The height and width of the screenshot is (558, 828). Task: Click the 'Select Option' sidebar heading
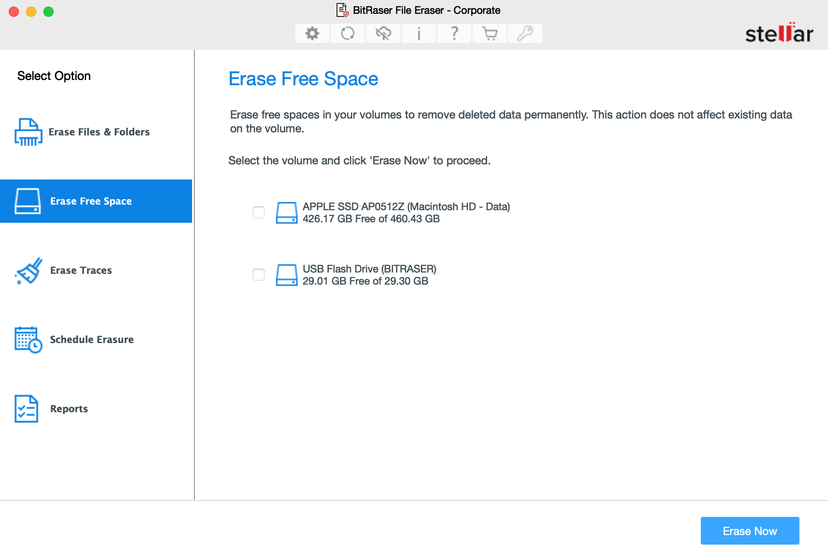pos(54,76)
